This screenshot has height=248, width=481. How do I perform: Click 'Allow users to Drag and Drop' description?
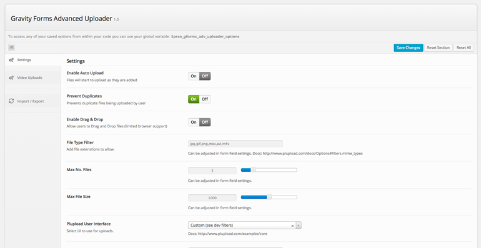117,126
